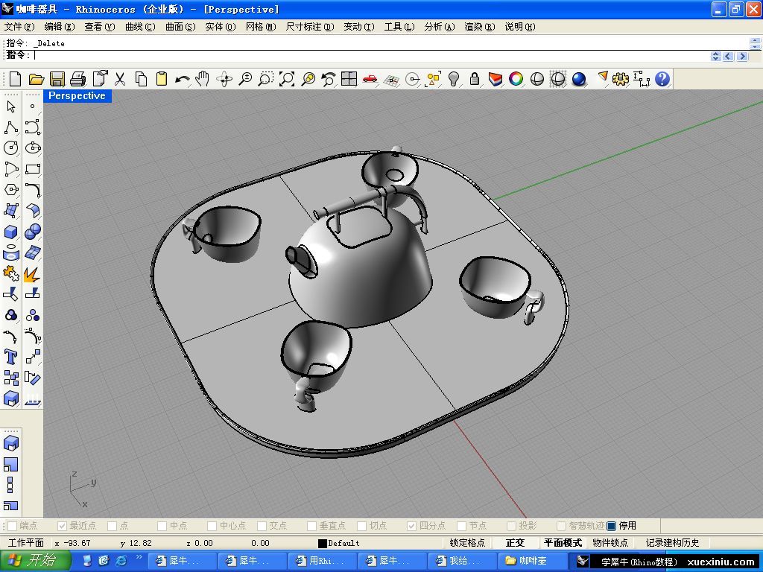The height and width of the screenshot is (572, 763).
Task: Click the black Default layer color swatch
Action: coord(322,543)
